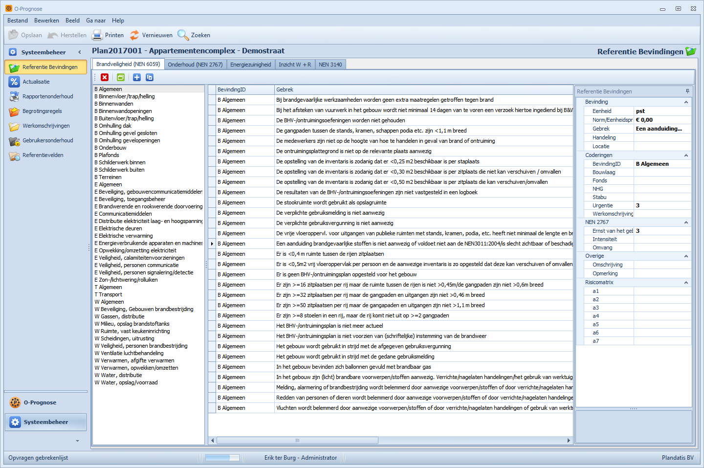Click the blue plus add icon

pyautogui.click(x=137, y=77)
